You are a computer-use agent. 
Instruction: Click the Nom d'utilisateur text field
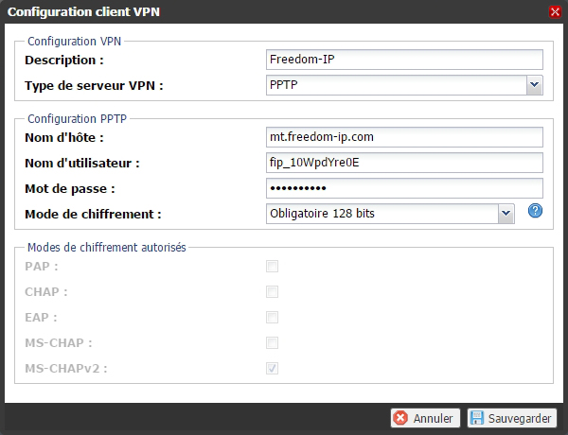[x=405, y=162]
